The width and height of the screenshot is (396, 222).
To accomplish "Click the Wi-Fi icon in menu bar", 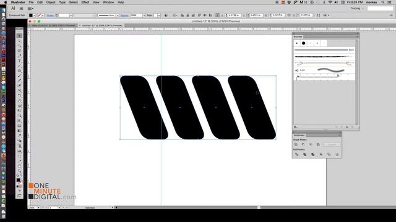I will pos(330,2).
